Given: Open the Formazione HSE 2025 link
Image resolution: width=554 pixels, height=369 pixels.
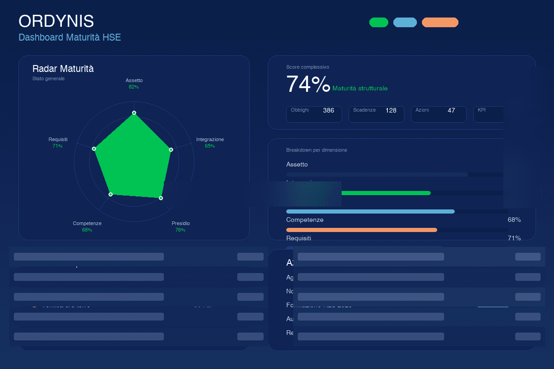Looking at the screenshot, I should 319,305.
